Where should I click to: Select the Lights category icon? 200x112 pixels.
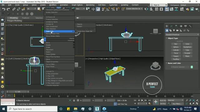[x=174, y=30]
